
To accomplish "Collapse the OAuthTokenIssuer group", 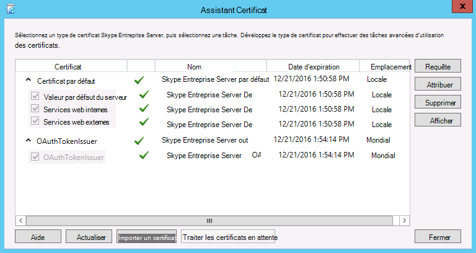I will click(29, 140).
